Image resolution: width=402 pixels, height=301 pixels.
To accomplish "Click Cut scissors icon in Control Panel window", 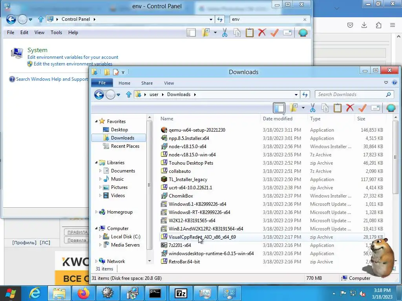I will (225, 33).
